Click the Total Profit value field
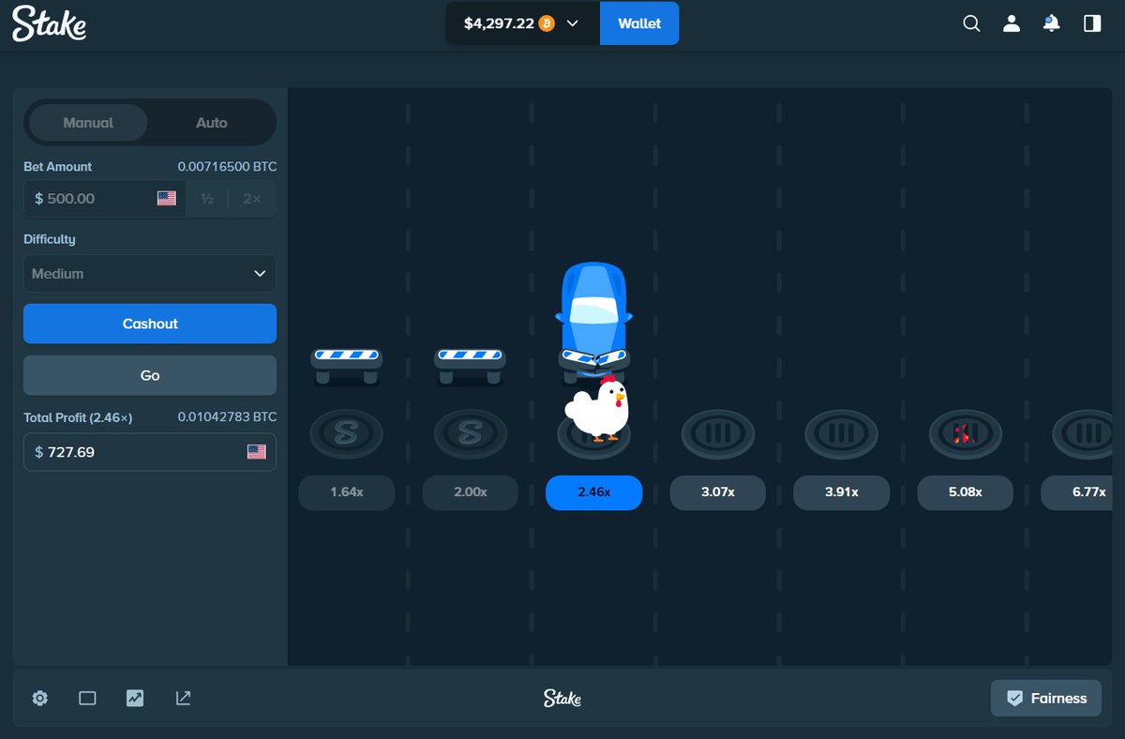1125x739 pixels. pyautogui.click(x=150, y=452)
